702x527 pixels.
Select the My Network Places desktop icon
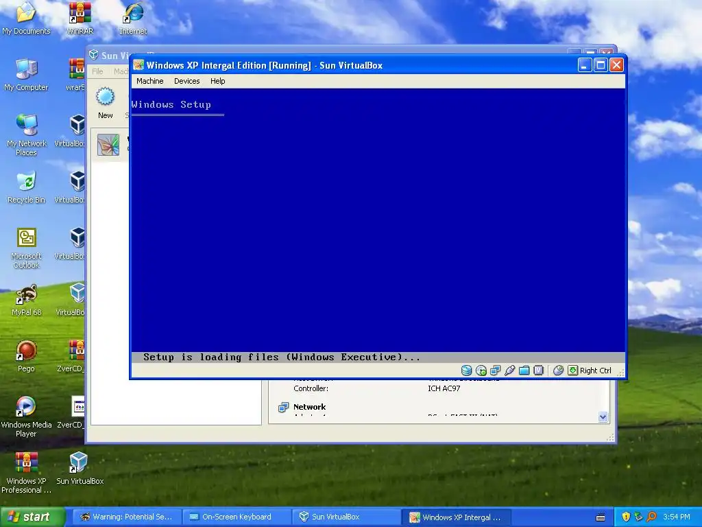click(x=26, y=134)
